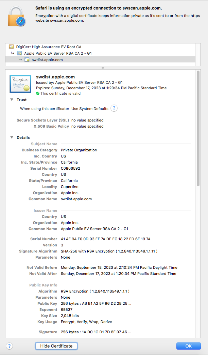Click the serial number 41 4E 94 E0 value
208x355 pixels.
coord(106,239)
